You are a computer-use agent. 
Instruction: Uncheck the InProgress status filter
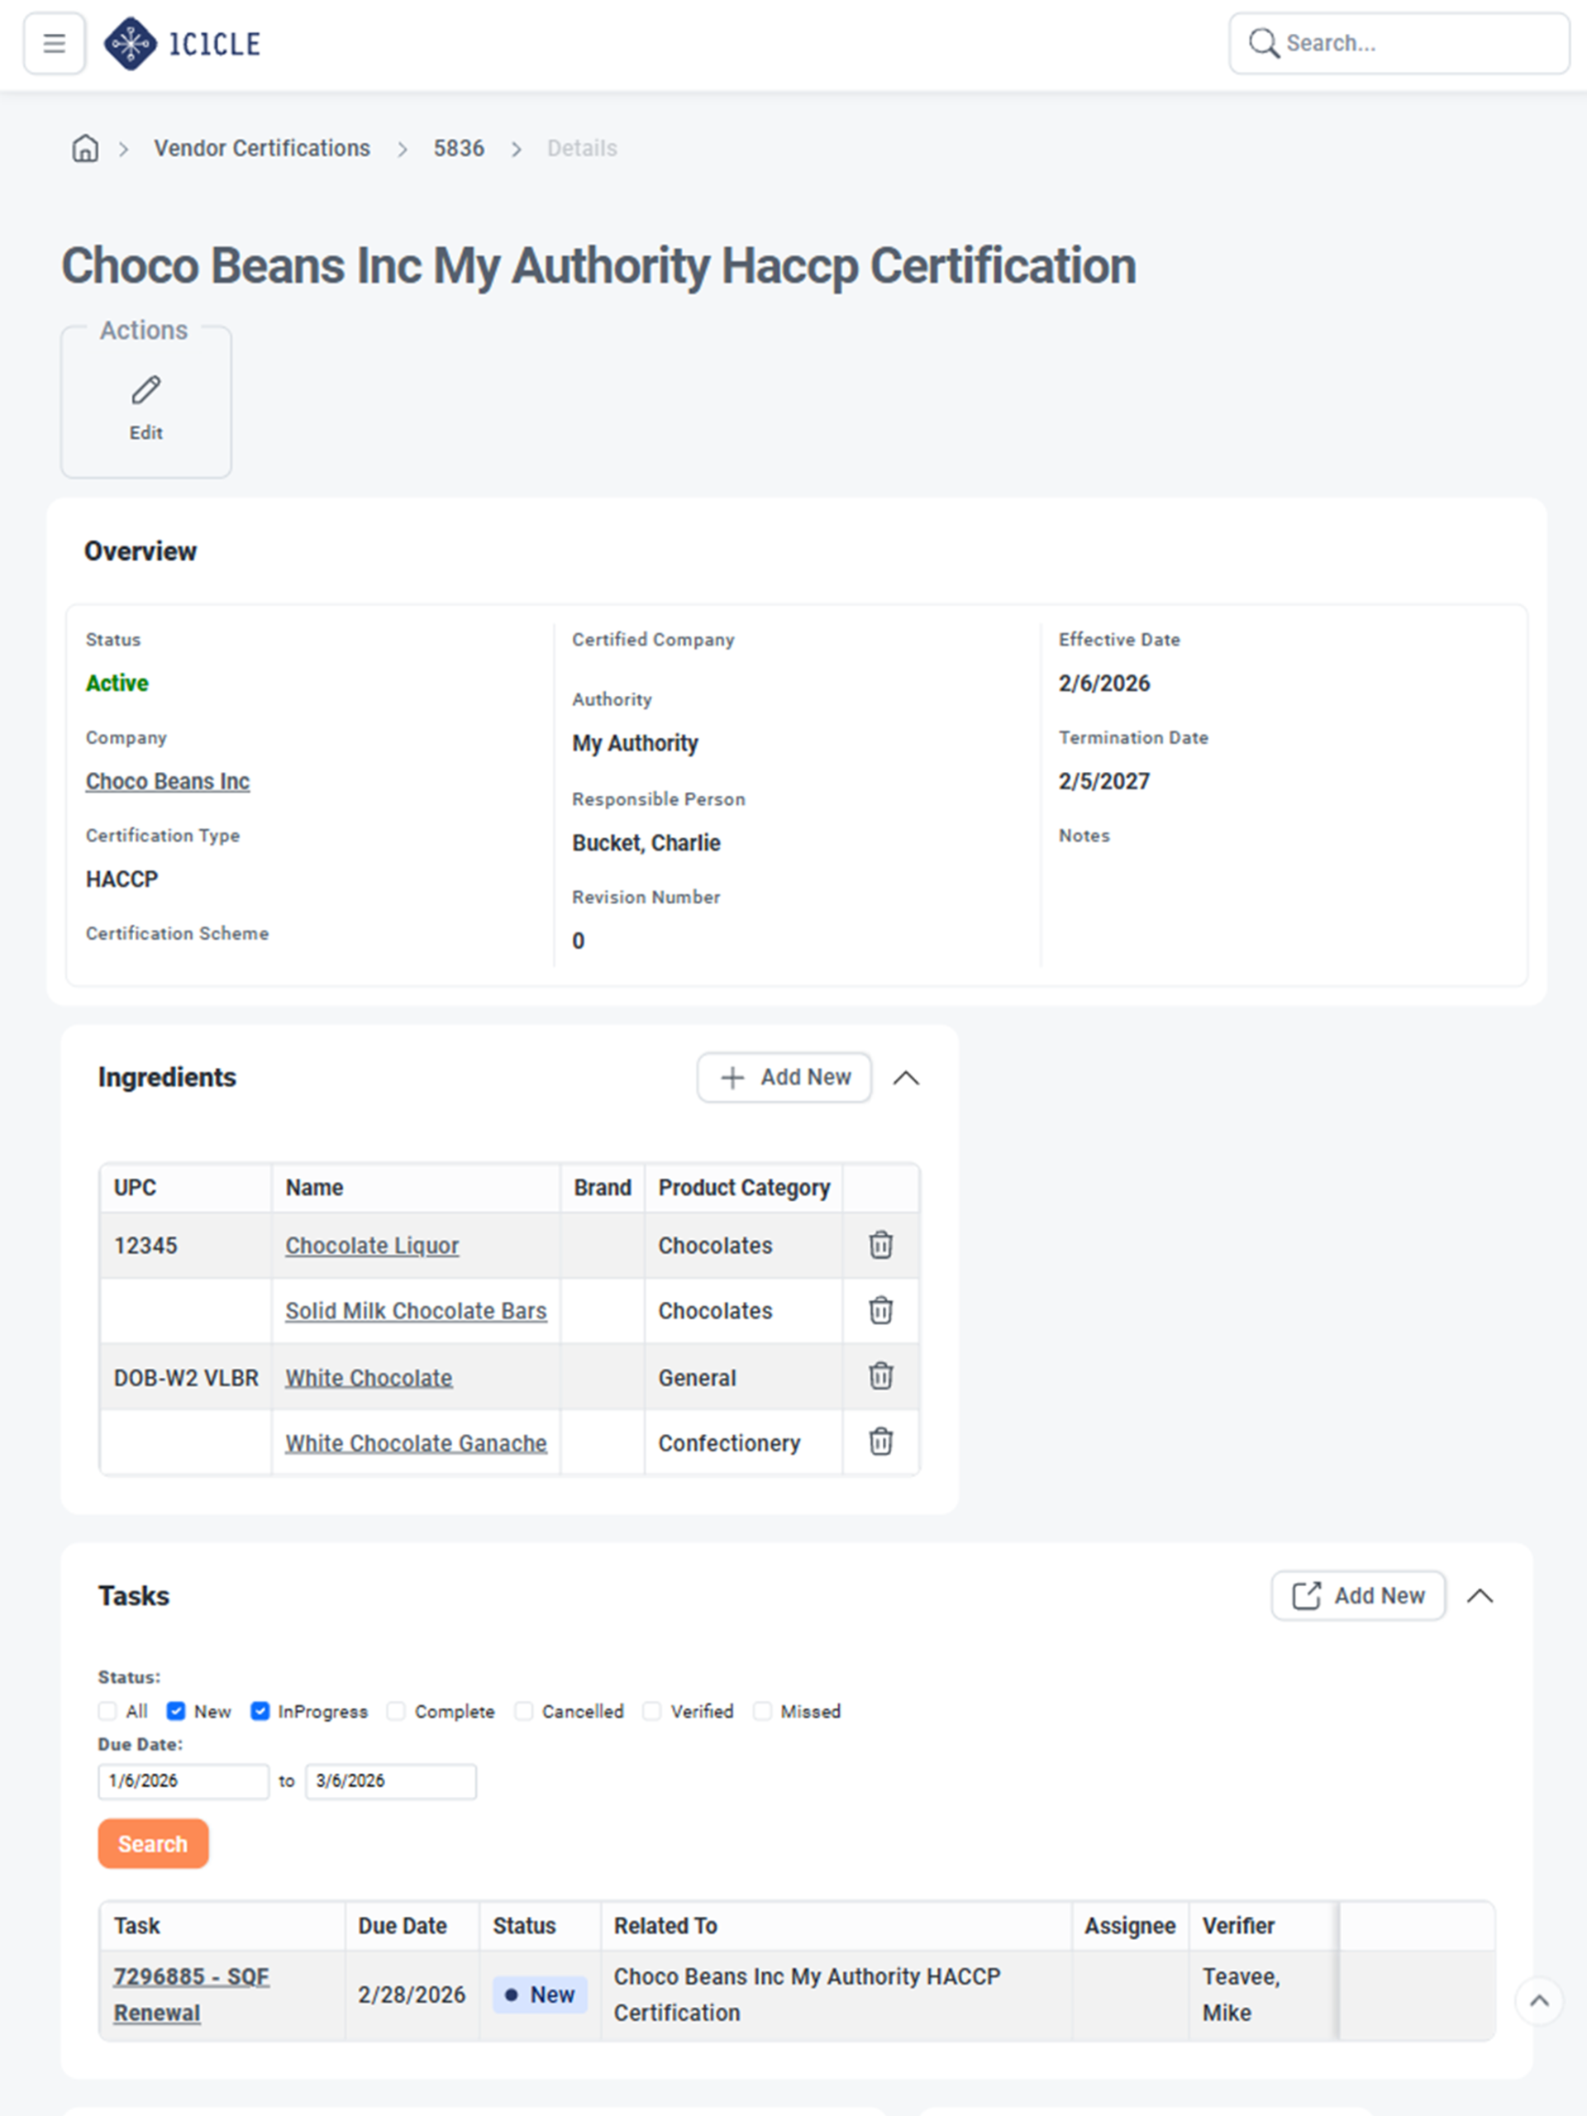coord(260,1710)
